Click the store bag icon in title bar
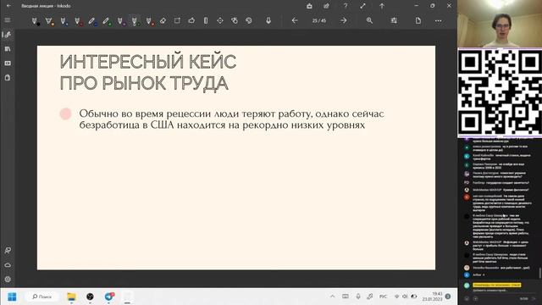 click(309, 6)
